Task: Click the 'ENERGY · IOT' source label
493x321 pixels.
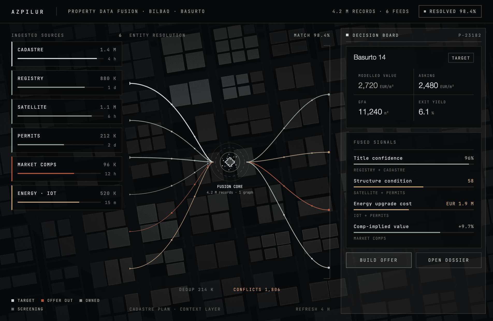Action: coord(37,193)
